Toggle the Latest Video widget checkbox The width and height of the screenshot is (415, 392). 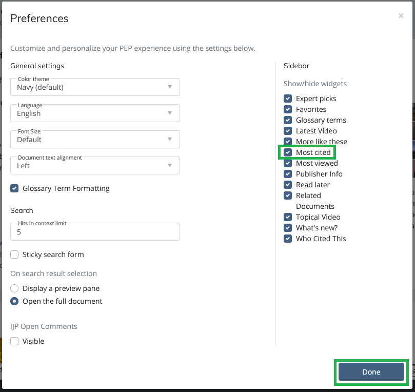tap(288, 131)
